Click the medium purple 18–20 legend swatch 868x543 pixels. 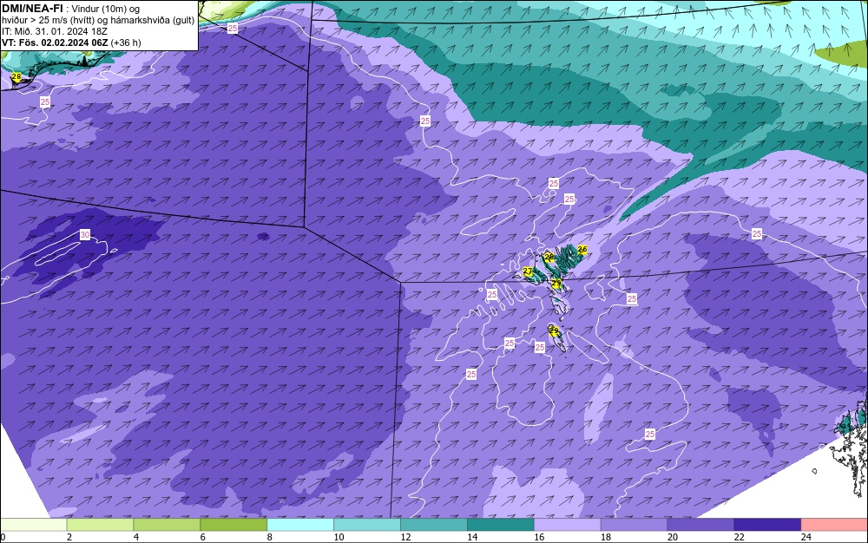coord(634,525)
